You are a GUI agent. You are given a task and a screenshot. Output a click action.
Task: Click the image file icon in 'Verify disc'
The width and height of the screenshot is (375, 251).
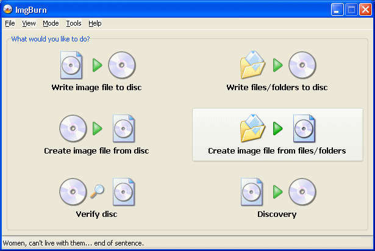tap(124, 192)
